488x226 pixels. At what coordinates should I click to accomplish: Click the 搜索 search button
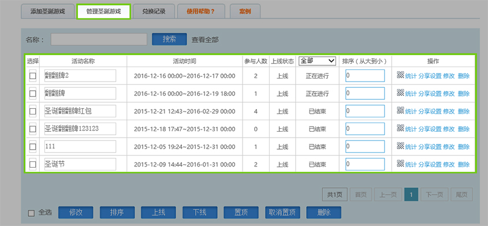point(169,39)
